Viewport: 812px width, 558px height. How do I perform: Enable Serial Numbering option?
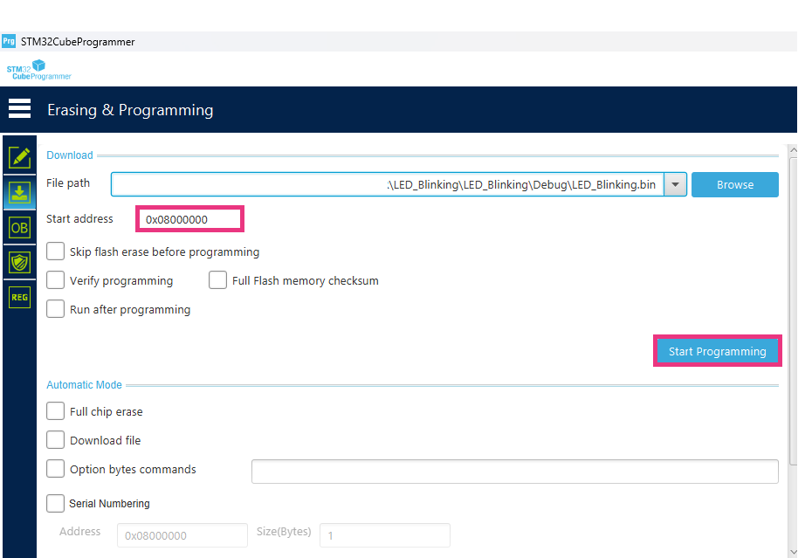pyautogui.click(x=55, y=503)
